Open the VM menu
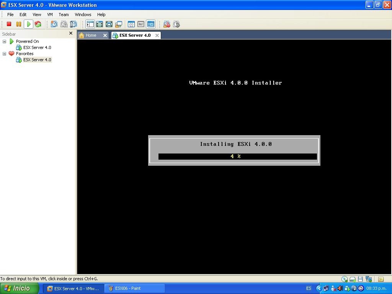Screen dimensions: 392x294 50,15
